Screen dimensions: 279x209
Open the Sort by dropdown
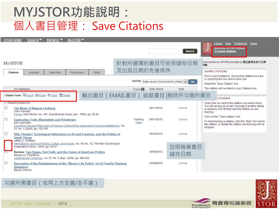coord(165,82)
